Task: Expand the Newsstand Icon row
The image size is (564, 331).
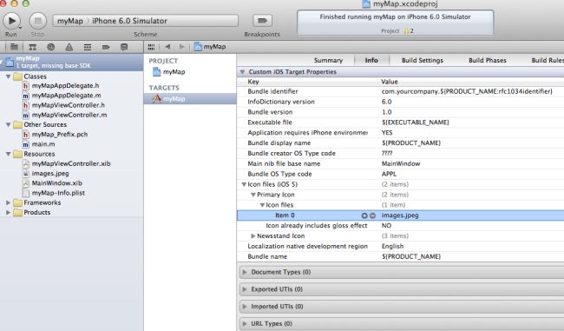Action: (x=253, y=236)
